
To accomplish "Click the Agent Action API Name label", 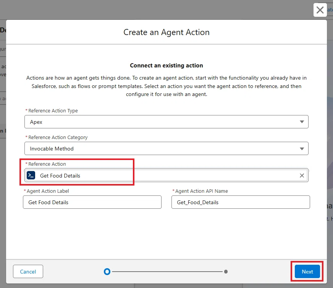I will coord(201,191).
